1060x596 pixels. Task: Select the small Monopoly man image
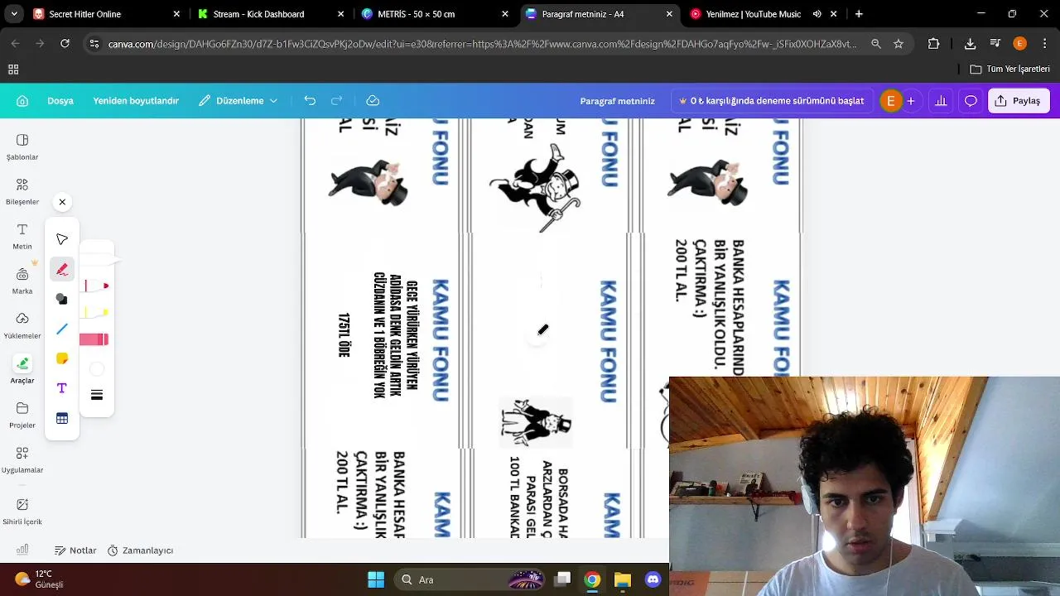[x=536, y=421]
